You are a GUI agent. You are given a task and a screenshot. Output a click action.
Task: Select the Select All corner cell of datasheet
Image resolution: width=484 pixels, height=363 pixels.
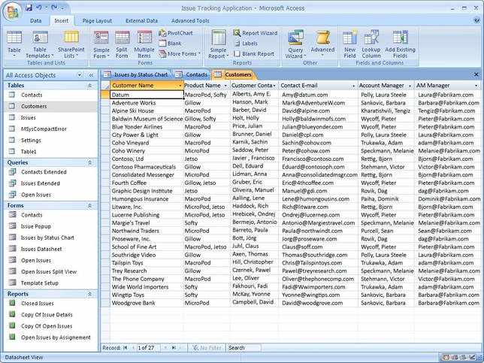(105, 86)
